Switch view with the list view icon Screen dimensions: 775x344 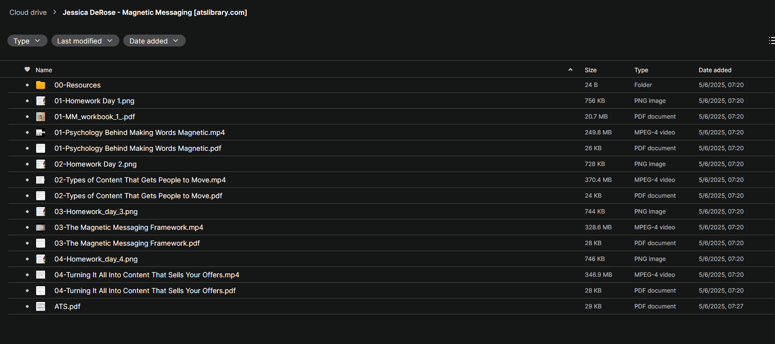coord(772,41)
